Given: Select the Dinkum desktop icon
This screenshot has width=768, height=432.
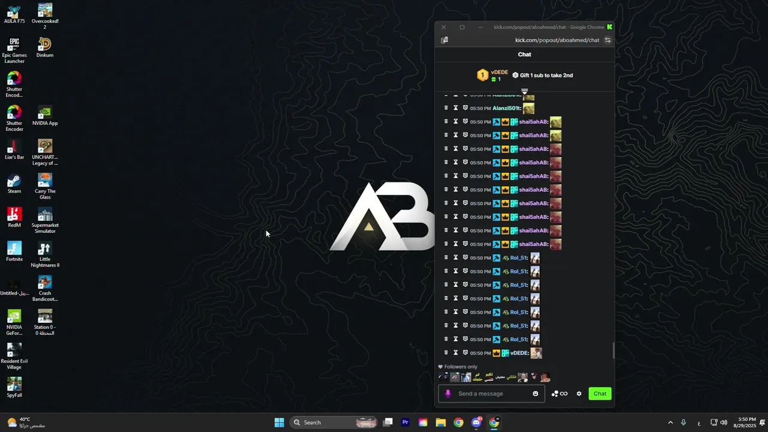Looking at the screenshot, I should (x=45, y=48).
